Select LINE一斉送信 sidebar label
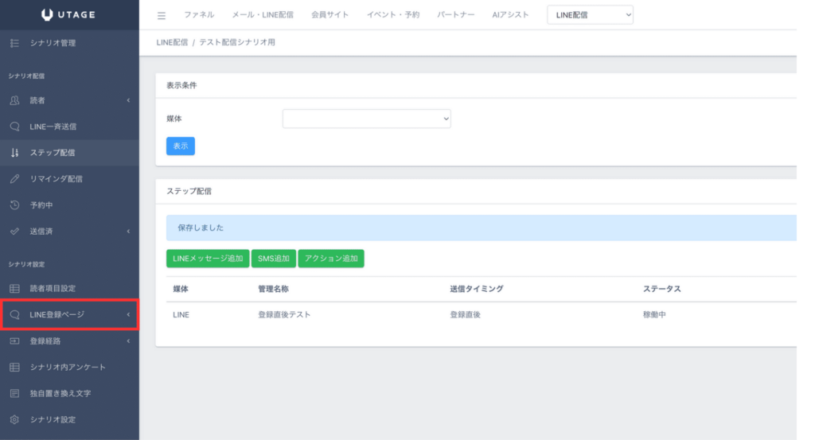 tap(53, 127)
